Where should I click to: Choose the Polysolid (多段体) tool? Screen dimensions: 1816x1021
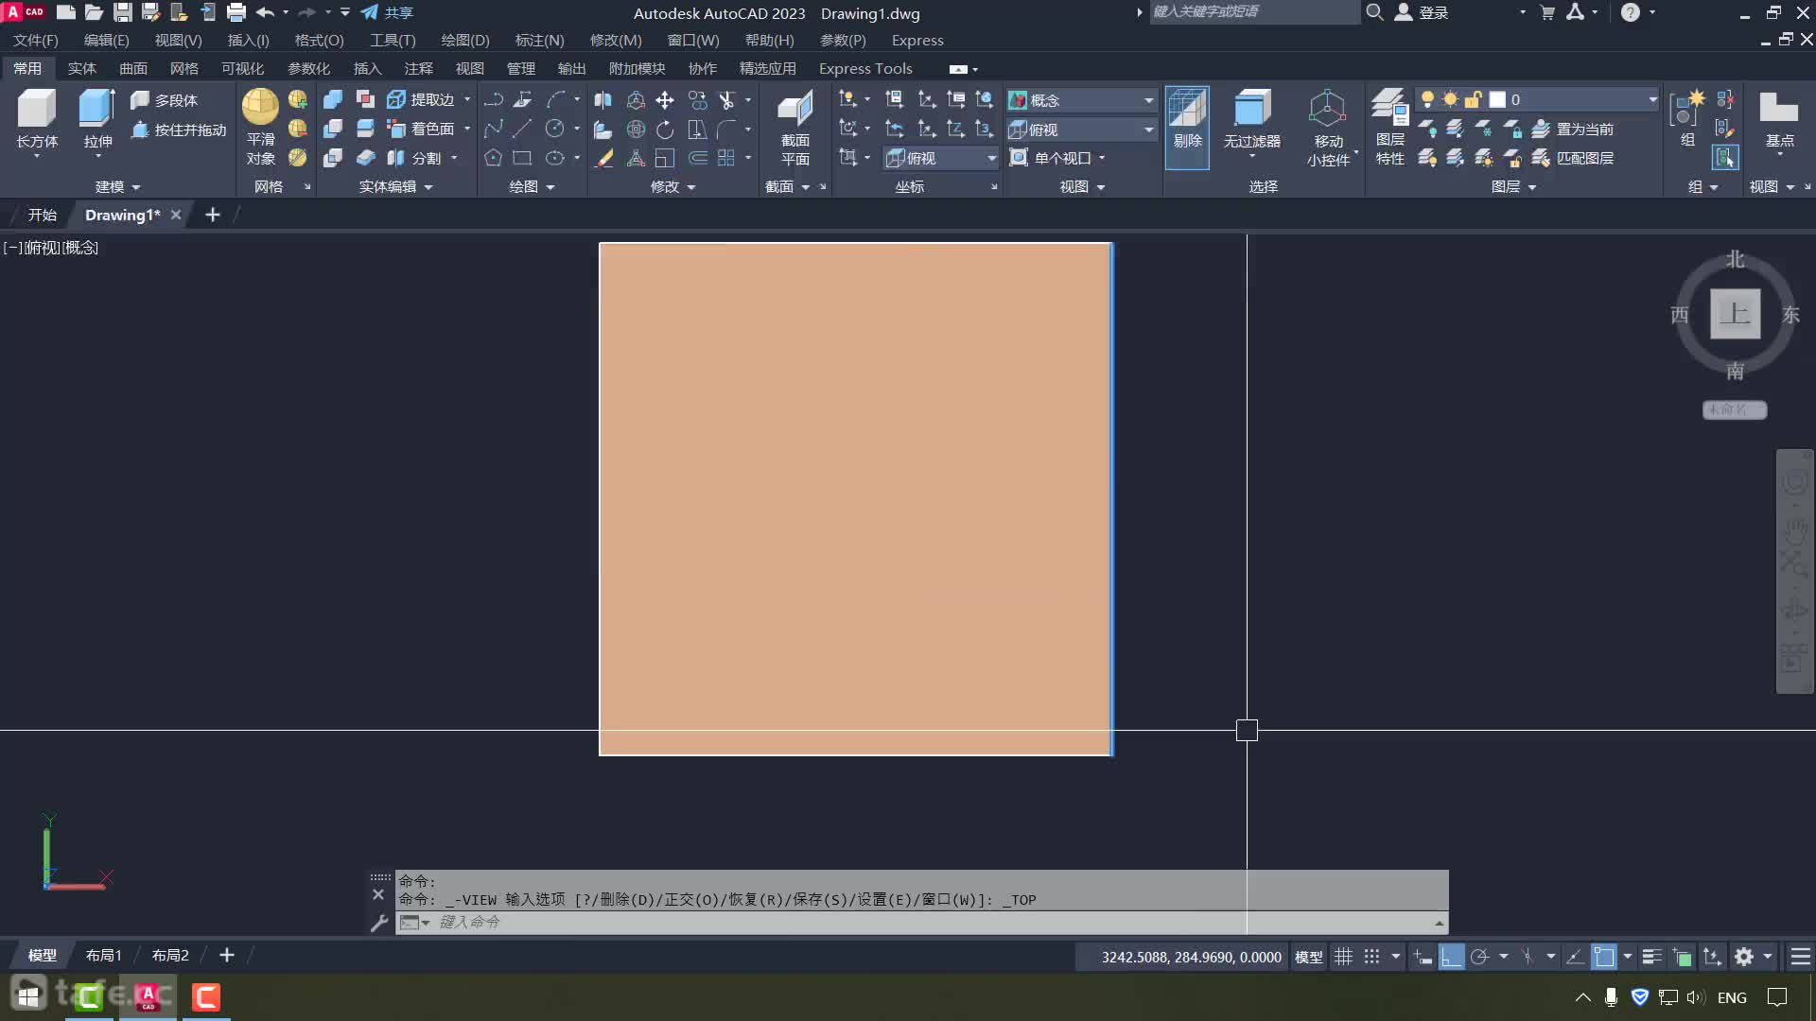pyautogui.click(x=165, y=100)
